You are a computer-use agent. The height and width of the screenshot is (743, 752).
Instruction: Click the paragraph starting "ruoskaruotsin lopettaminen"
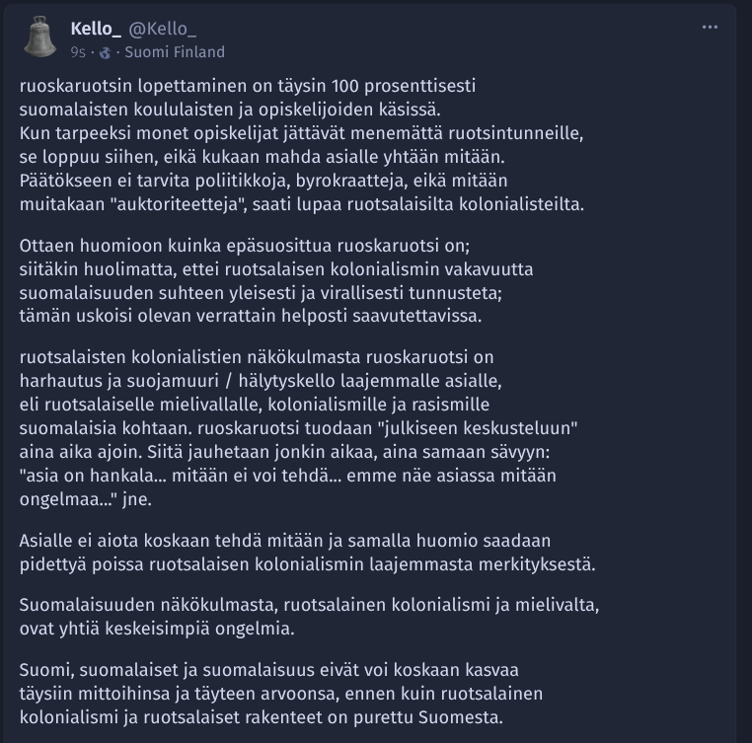302,145
